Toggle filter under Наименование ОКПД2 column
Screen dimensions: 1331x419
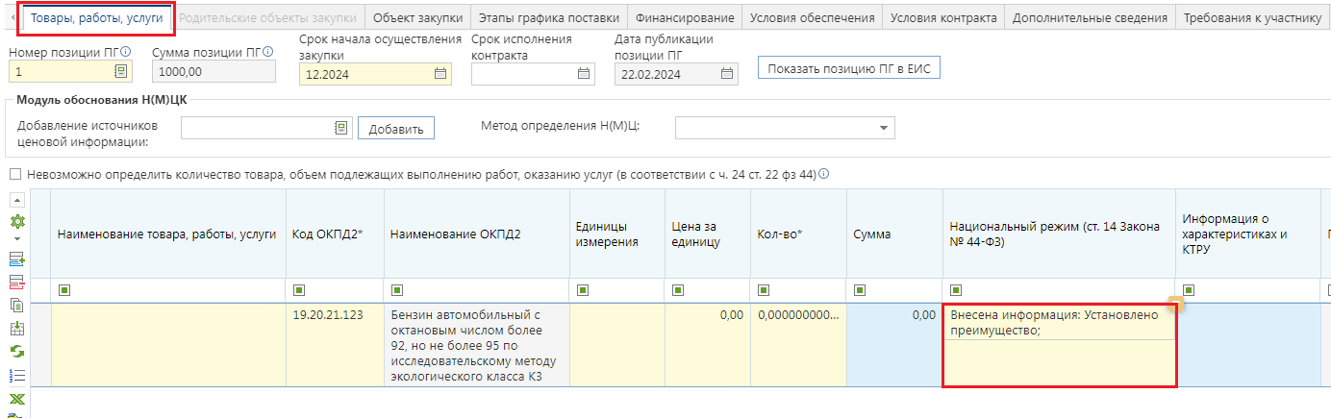tap(397, 289)
